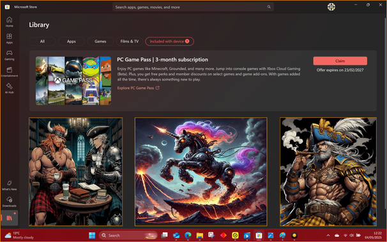Select the Included with device filter
The width and height of the screenshot is (387, 242).
170,41
